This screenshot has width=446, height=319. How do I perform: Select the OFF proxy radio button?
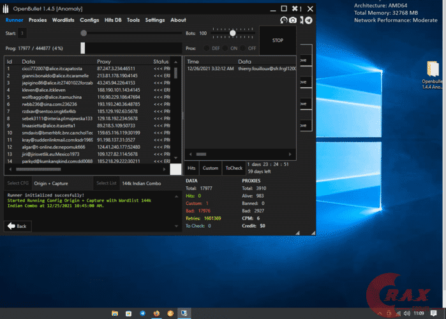244,48
